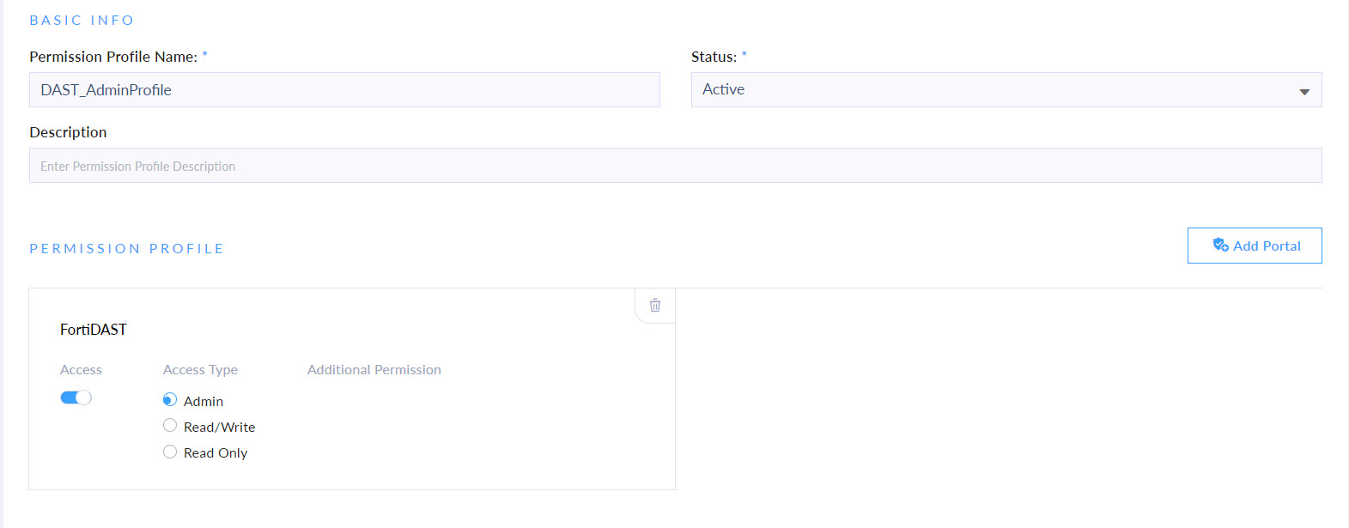Click the BASIC INFO section heading
The width and height of the screenshot is (1349, 528).
(82, 20)
